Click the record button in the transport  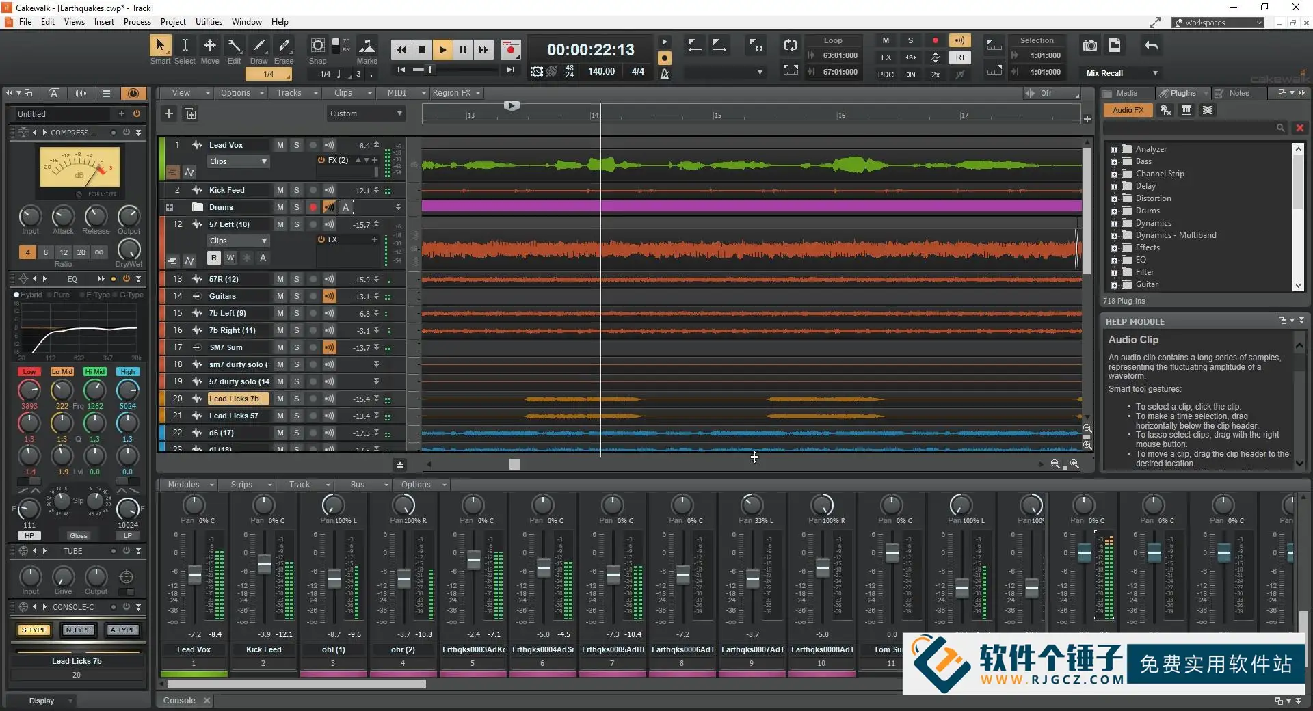pos(510,49)
